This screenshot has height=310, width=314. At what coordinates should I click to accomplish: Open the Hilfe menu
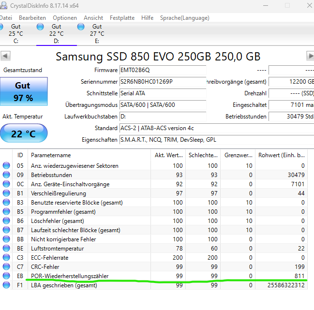pyautogui.click(x=147, y=18)
